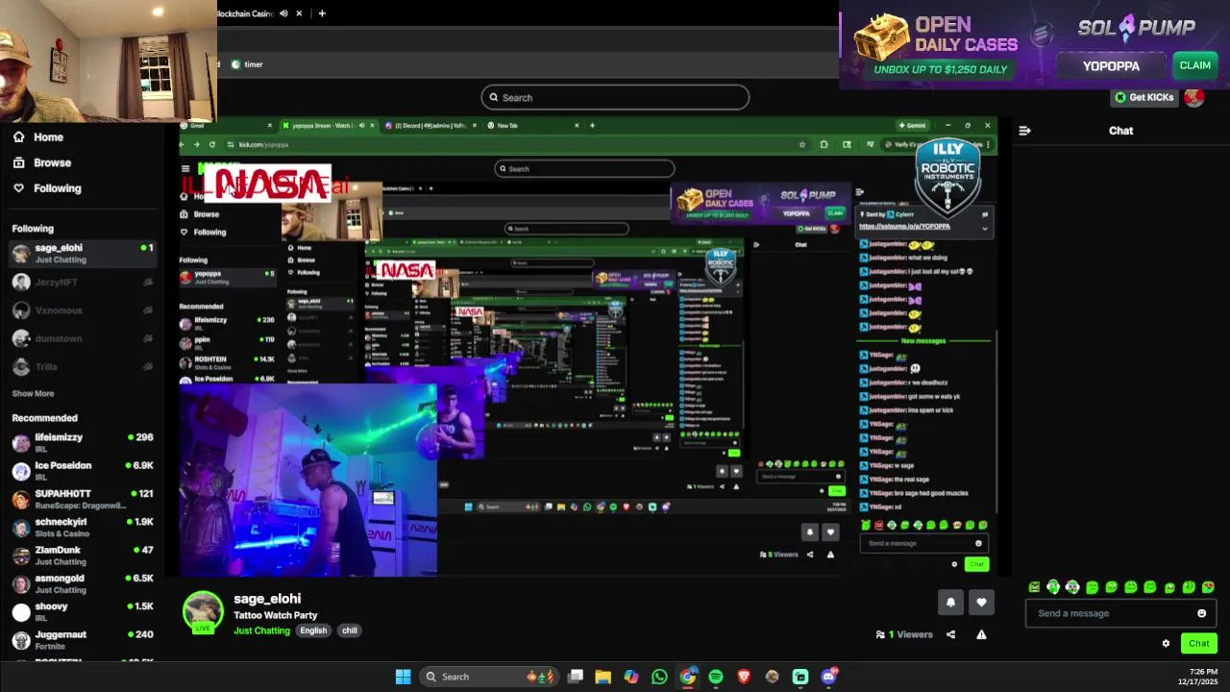Screen dimensions: 1230x692
Task: Select the chill stream tag
Action: coord(349,630)
